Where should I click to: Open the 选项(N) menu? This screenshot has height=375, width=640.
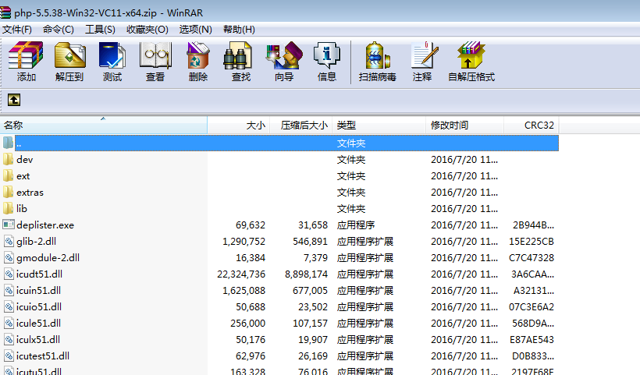point(195,30)
